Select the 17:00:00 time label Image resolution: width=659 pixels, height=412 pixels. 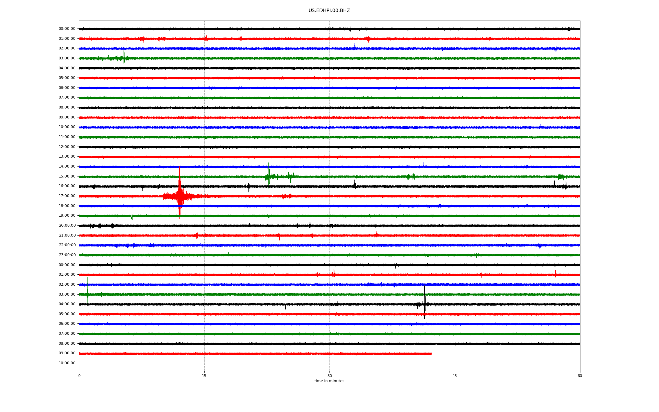67,196
